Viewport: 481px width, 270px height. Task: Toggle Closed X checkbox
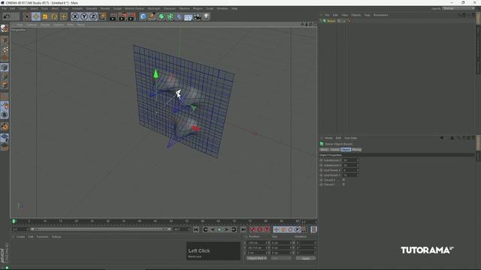(343, 180)
